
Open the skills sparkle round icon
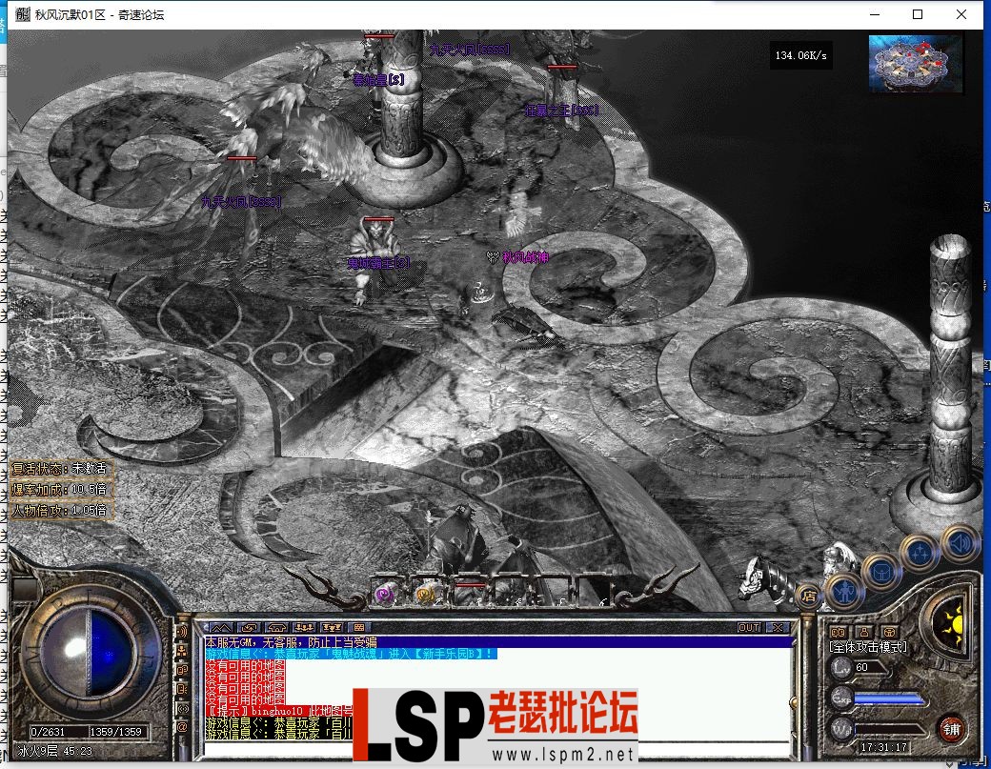pos(920,553)
